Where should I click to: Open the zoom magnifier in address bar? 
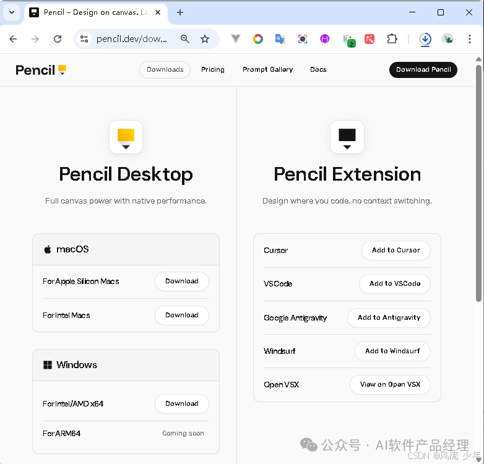[185, 39]
